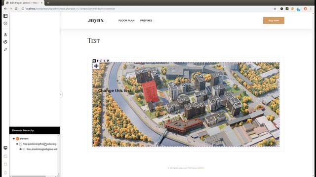Viewport: 316px width, 177px height.
Task: View site info icon in address bar
Action: [x=23, y=9]
